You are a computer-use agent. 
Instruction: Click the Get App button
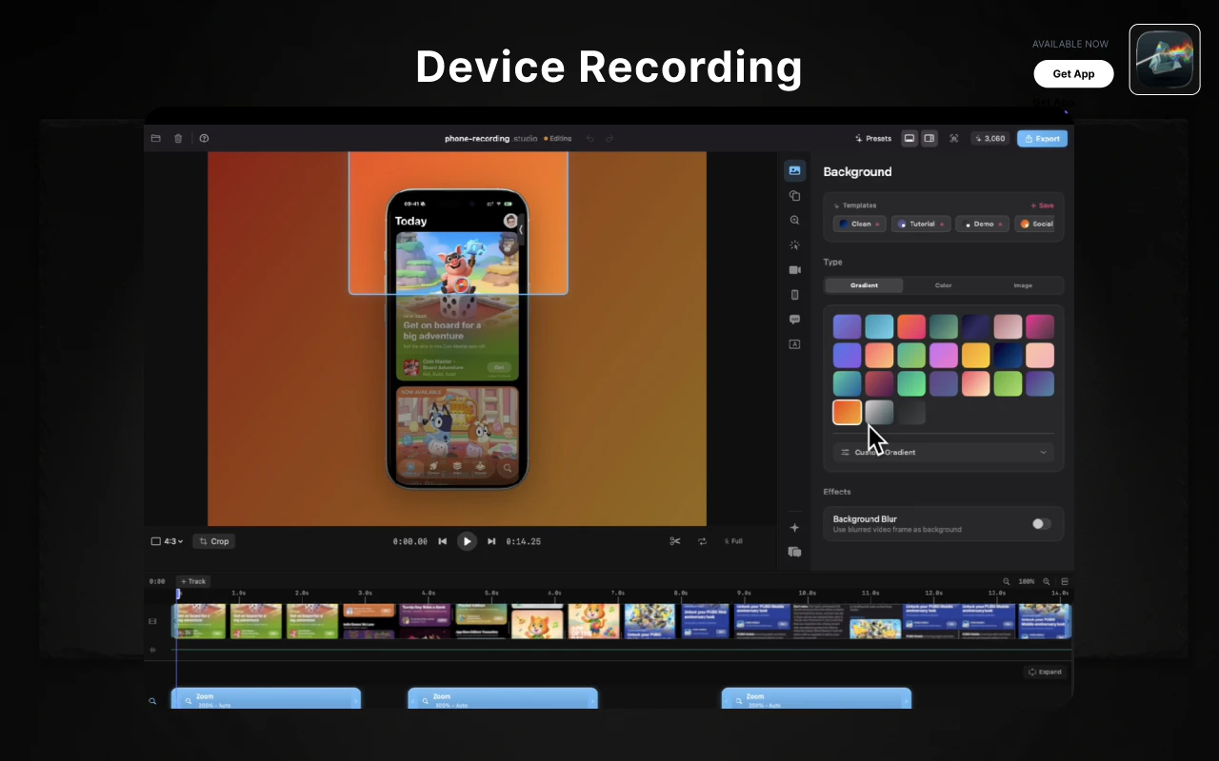click(1073, 74)
